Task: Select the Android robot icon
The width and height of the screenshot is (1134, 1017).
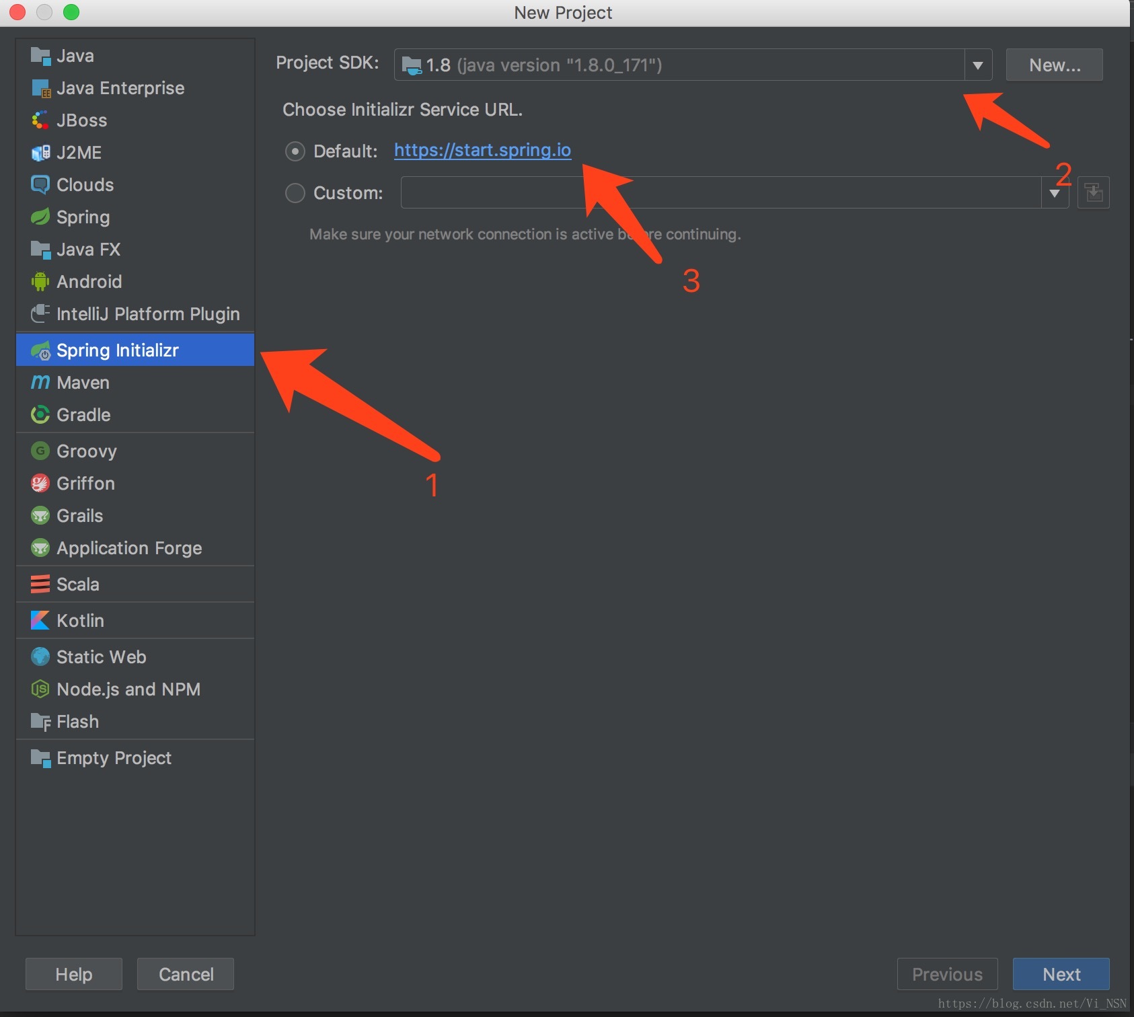Action: 40,282
